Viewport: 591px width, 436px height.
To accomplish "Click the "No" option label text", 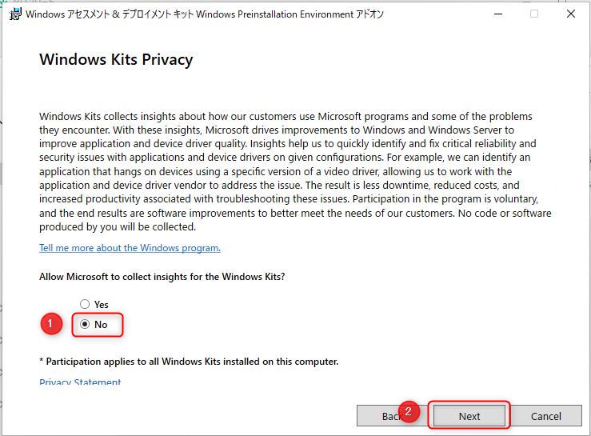I will (x=101, y=325).
